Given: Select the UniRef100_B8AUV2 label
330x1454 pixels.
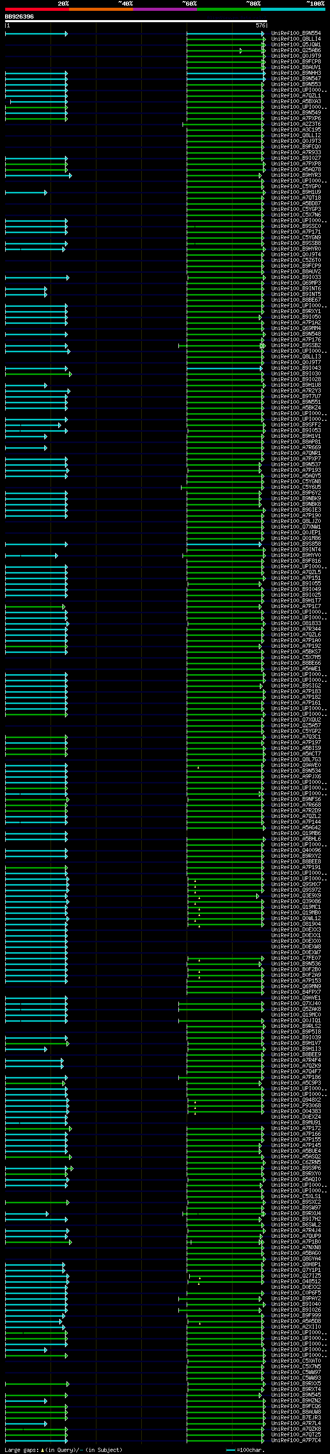Looking at the screenshot, I should click(x=296, y=271).
